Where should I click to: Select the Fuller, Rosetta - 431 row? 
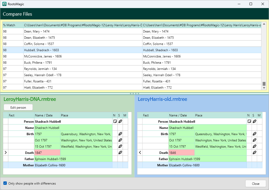click(x=132, y=81)
